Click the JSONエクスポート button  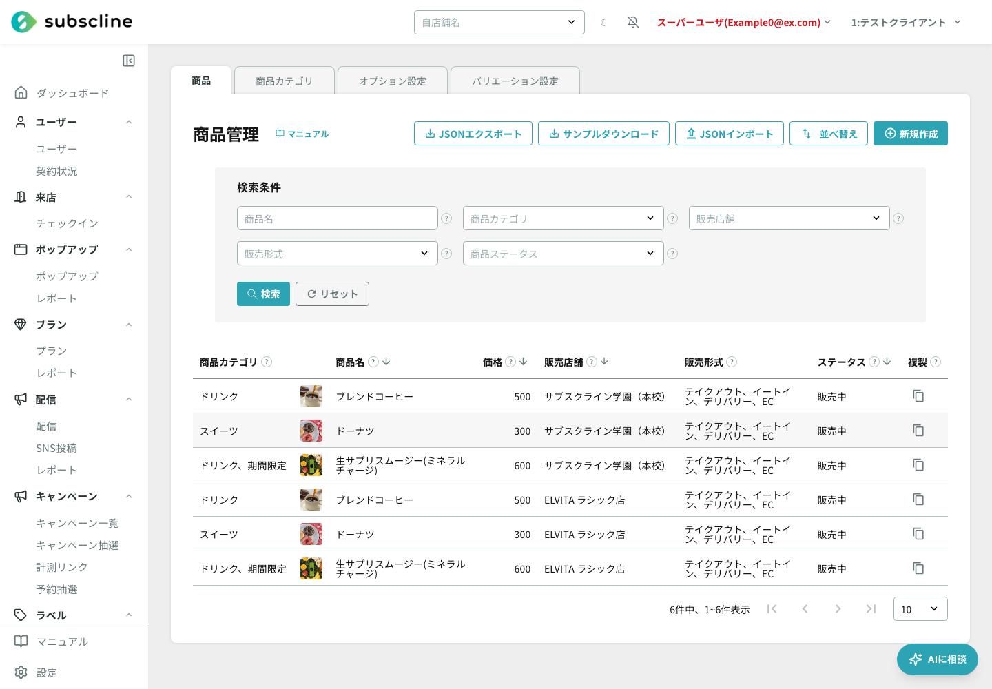point(473,134)
